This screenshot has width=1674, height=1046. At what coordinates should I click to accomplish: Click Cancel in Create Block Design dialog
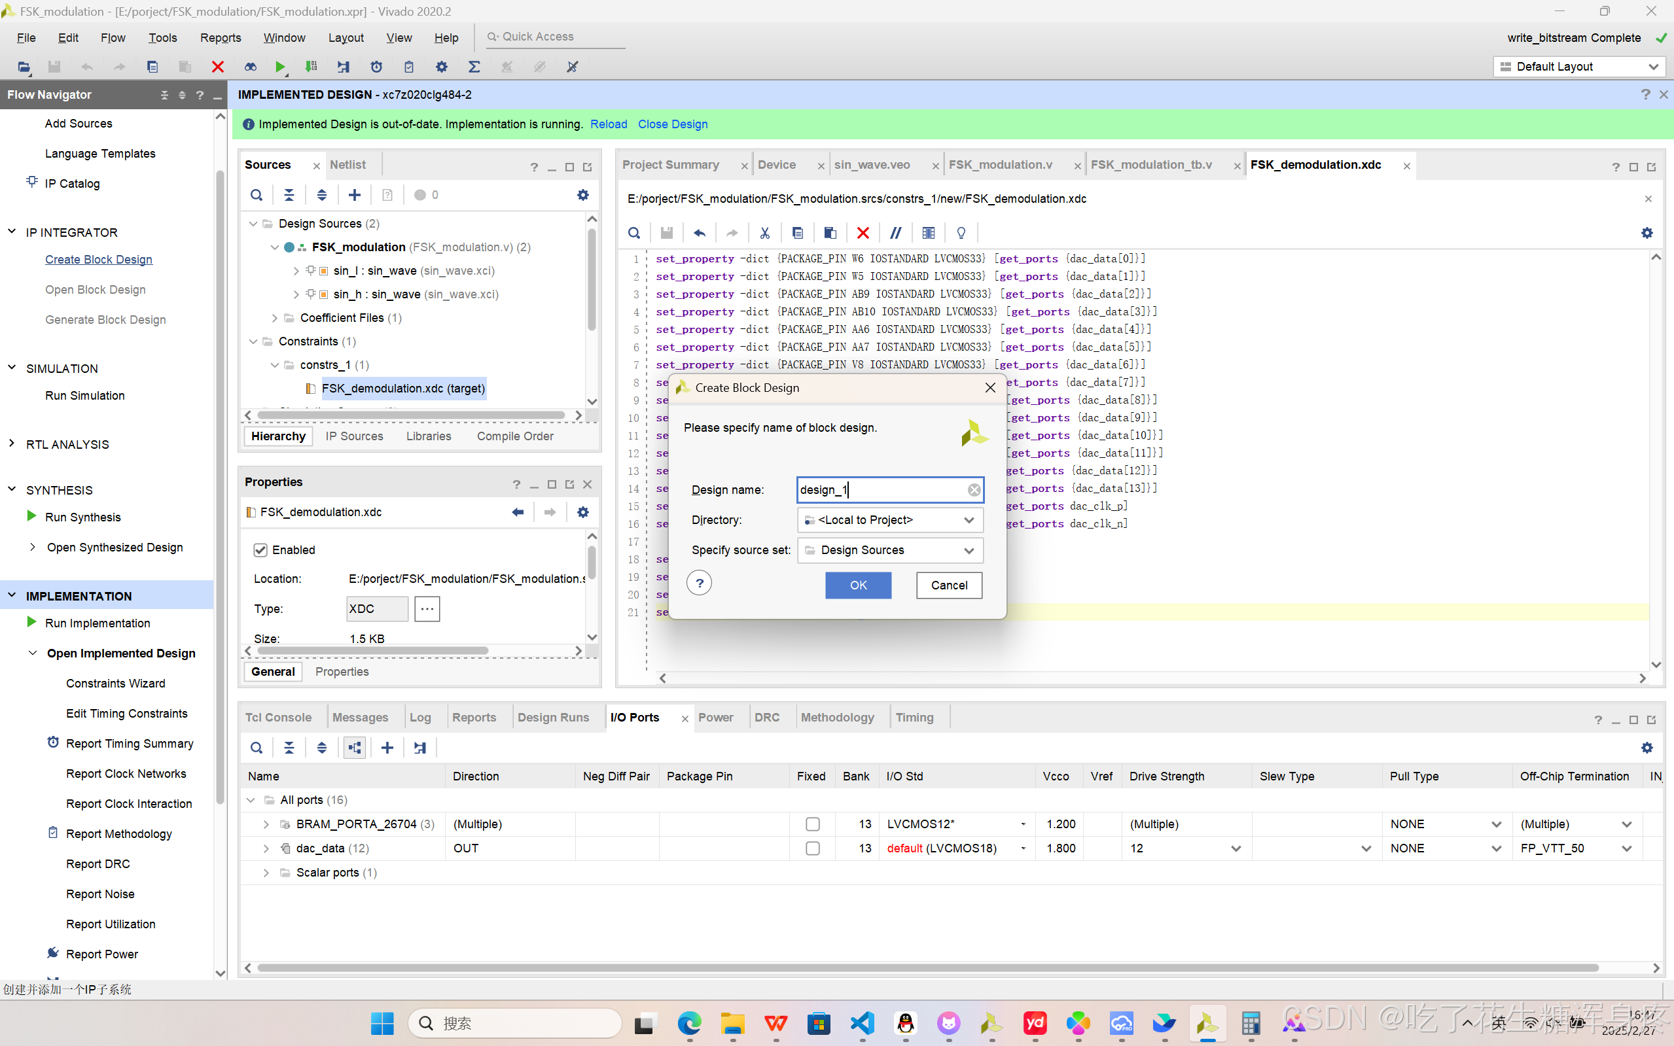tap(949, 585)
